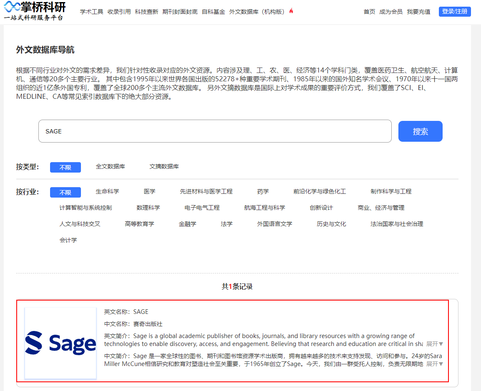This screenshot has height=391, width=481.
Task: Filter by 商业、经济与管理
Action: coord(381,208)
